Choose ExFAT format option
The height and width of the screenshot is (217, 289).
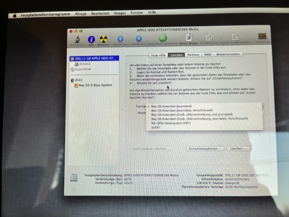coord(204,127)
